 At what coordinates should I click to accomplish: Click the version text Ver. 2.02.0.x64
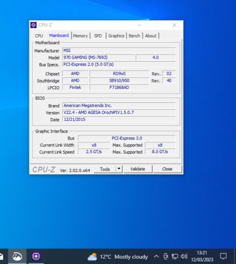75,171
